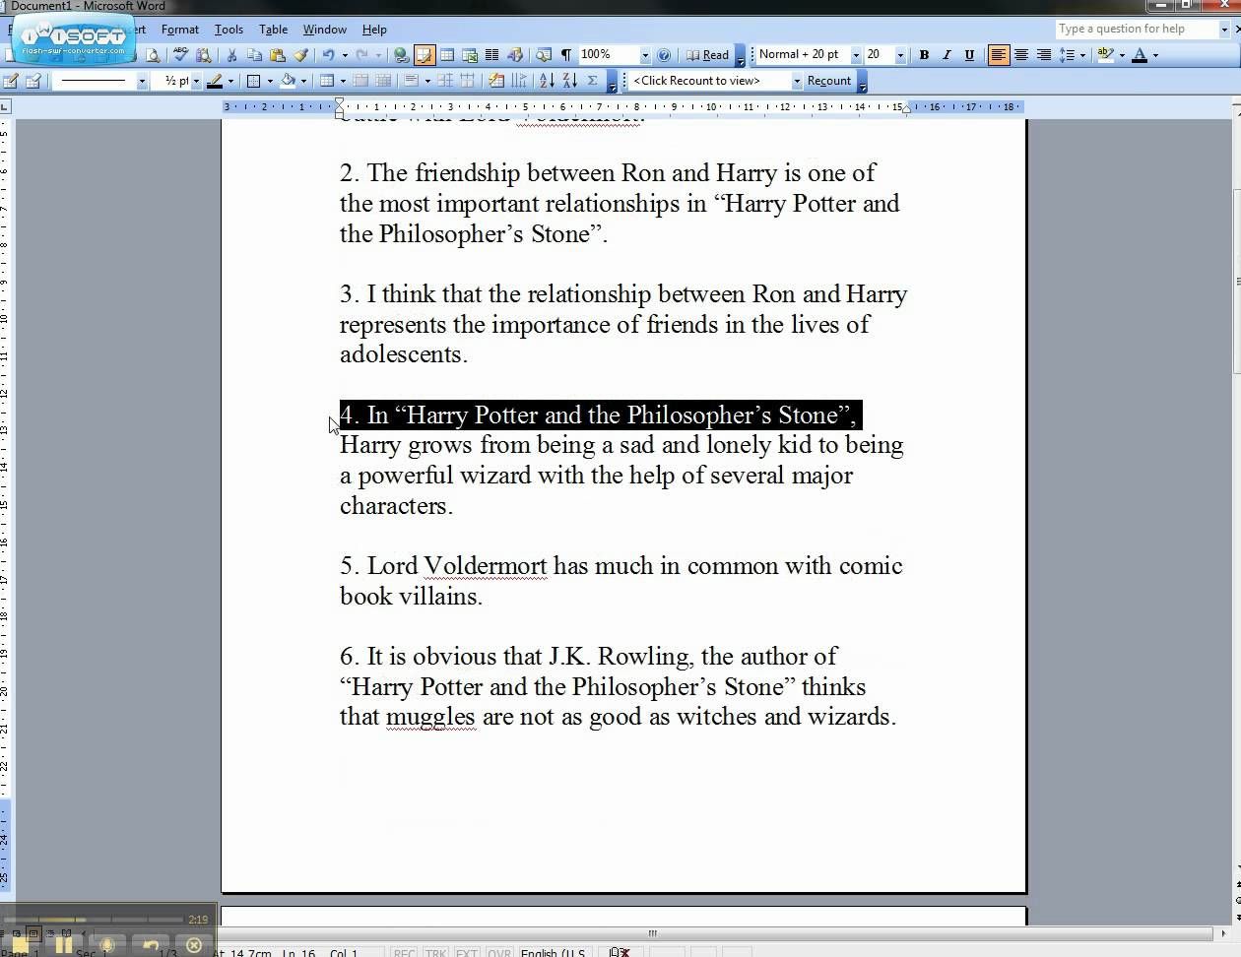Apply the Font Color swatch

[1140, 55]
